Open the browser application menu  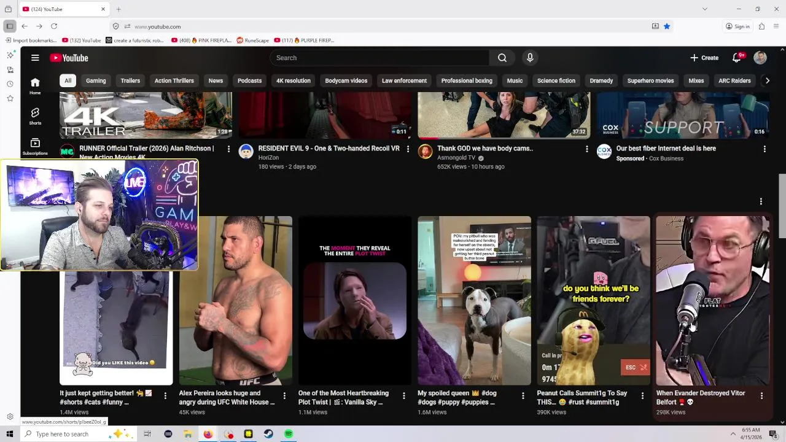(776, 26)
